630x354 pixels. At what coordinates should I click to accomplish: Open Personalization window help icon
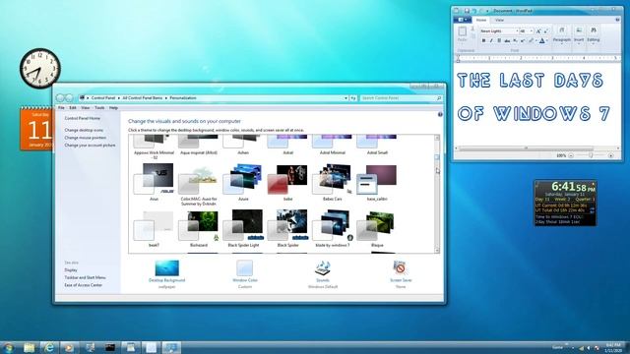click(440, 115)
